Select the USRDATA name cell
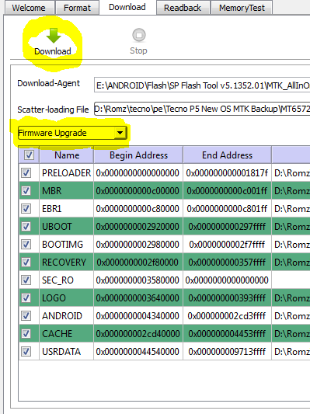The image size is (310, 414). (x=66, y=351)
